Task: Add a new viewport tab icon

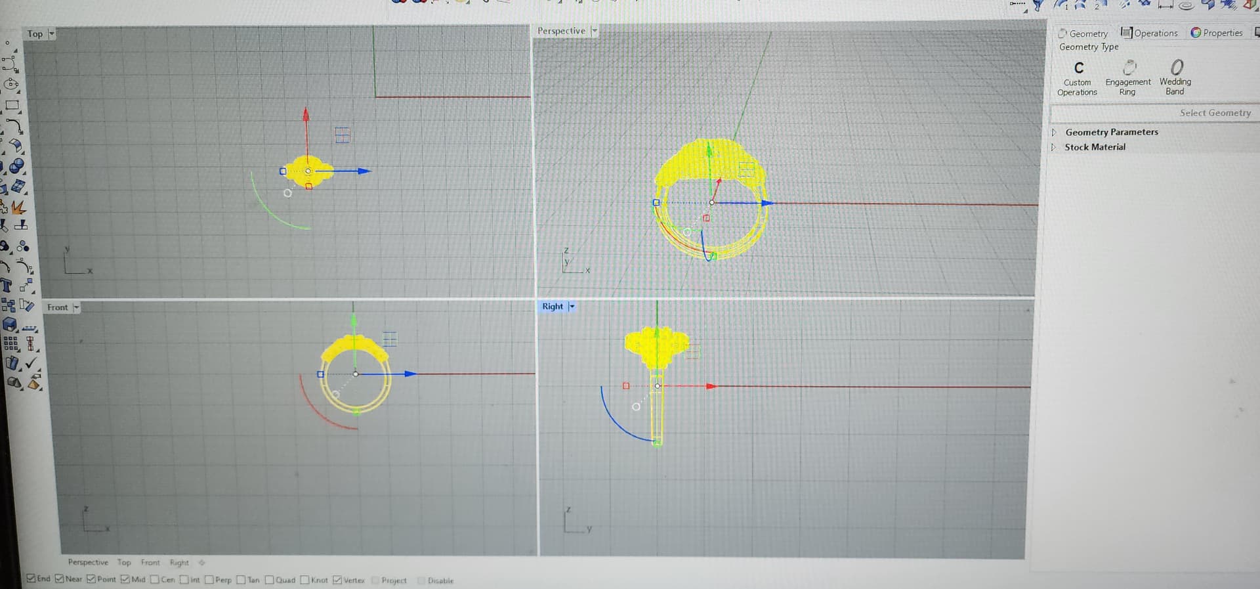Action: pyautogui.click(x=202, y=562)
